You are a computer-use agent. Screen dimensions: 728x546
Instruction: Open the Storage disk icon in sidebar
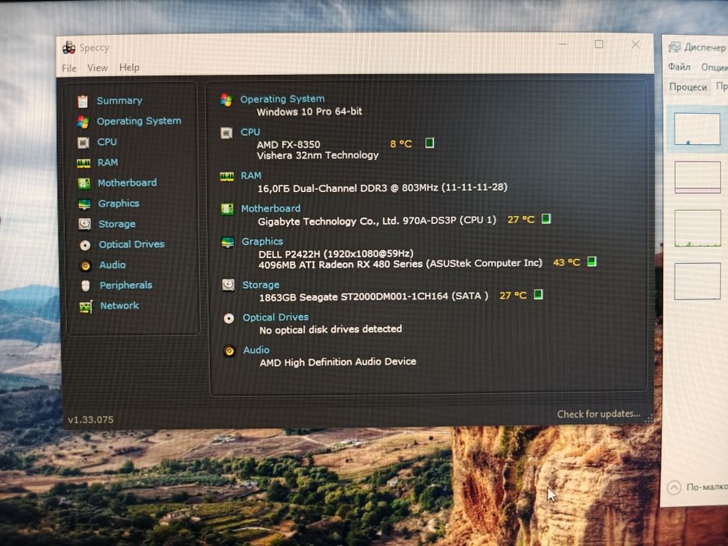pos(84,225)
